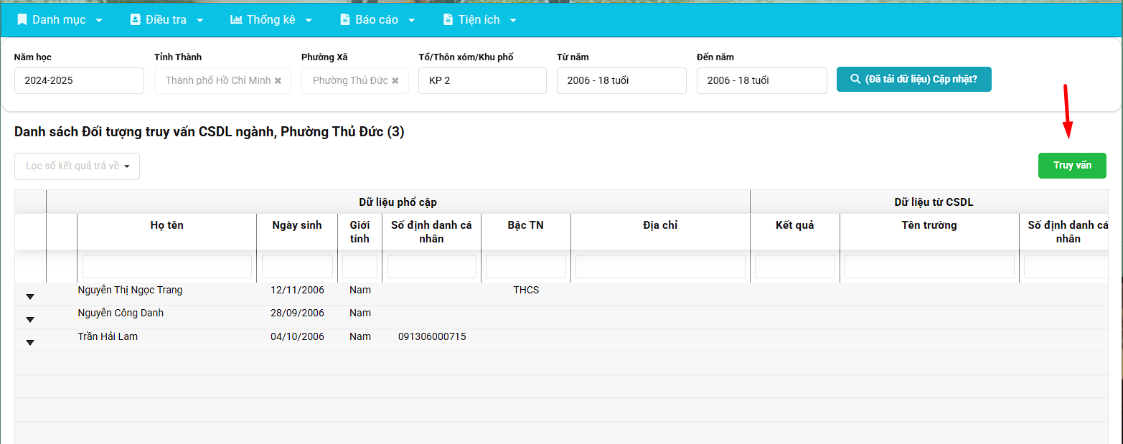Screen dimensions: 1123x444
Task: Open the Từ năm dropdown
Action: [621, 80]
